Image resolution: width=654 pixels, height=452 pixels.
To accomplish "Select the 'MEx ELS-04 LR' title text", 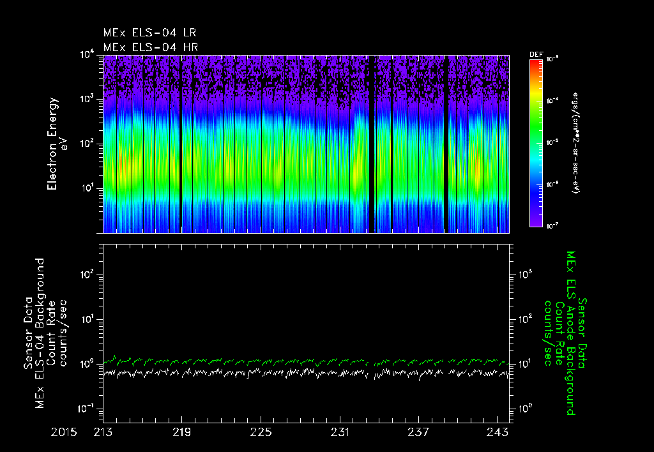I will [149, 33].
